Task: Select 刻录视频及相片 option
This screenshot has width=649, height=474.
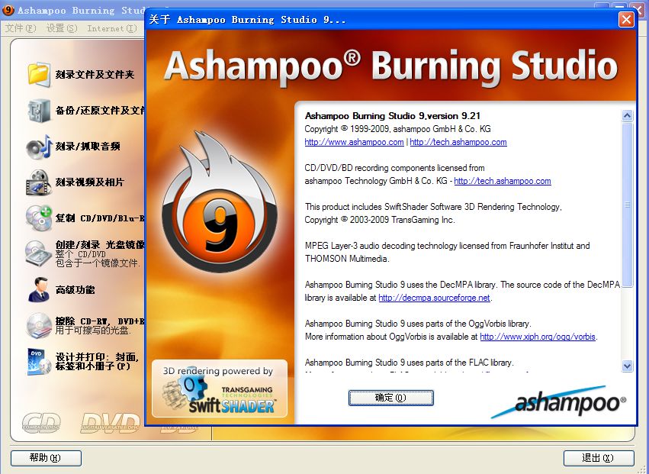Action: (90, 182)
